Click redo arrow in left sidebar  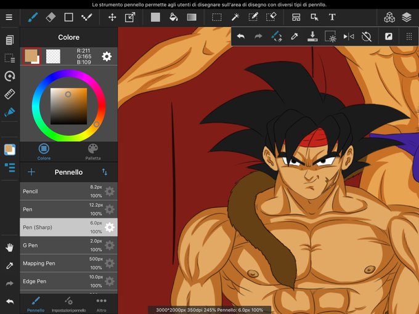point(10,284)
